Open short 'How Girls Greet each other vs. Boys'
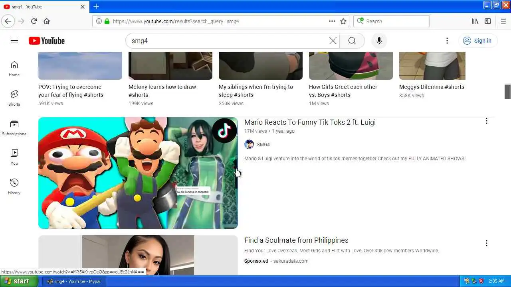511x287 pixels. pyautogui.click(x=343, y=91)
